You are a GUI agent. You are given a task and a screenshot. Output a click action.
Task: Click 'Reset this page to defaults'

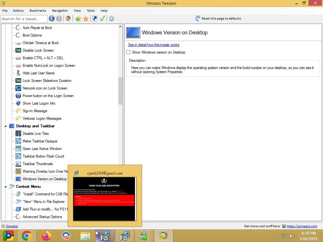[x=221, y=19]
